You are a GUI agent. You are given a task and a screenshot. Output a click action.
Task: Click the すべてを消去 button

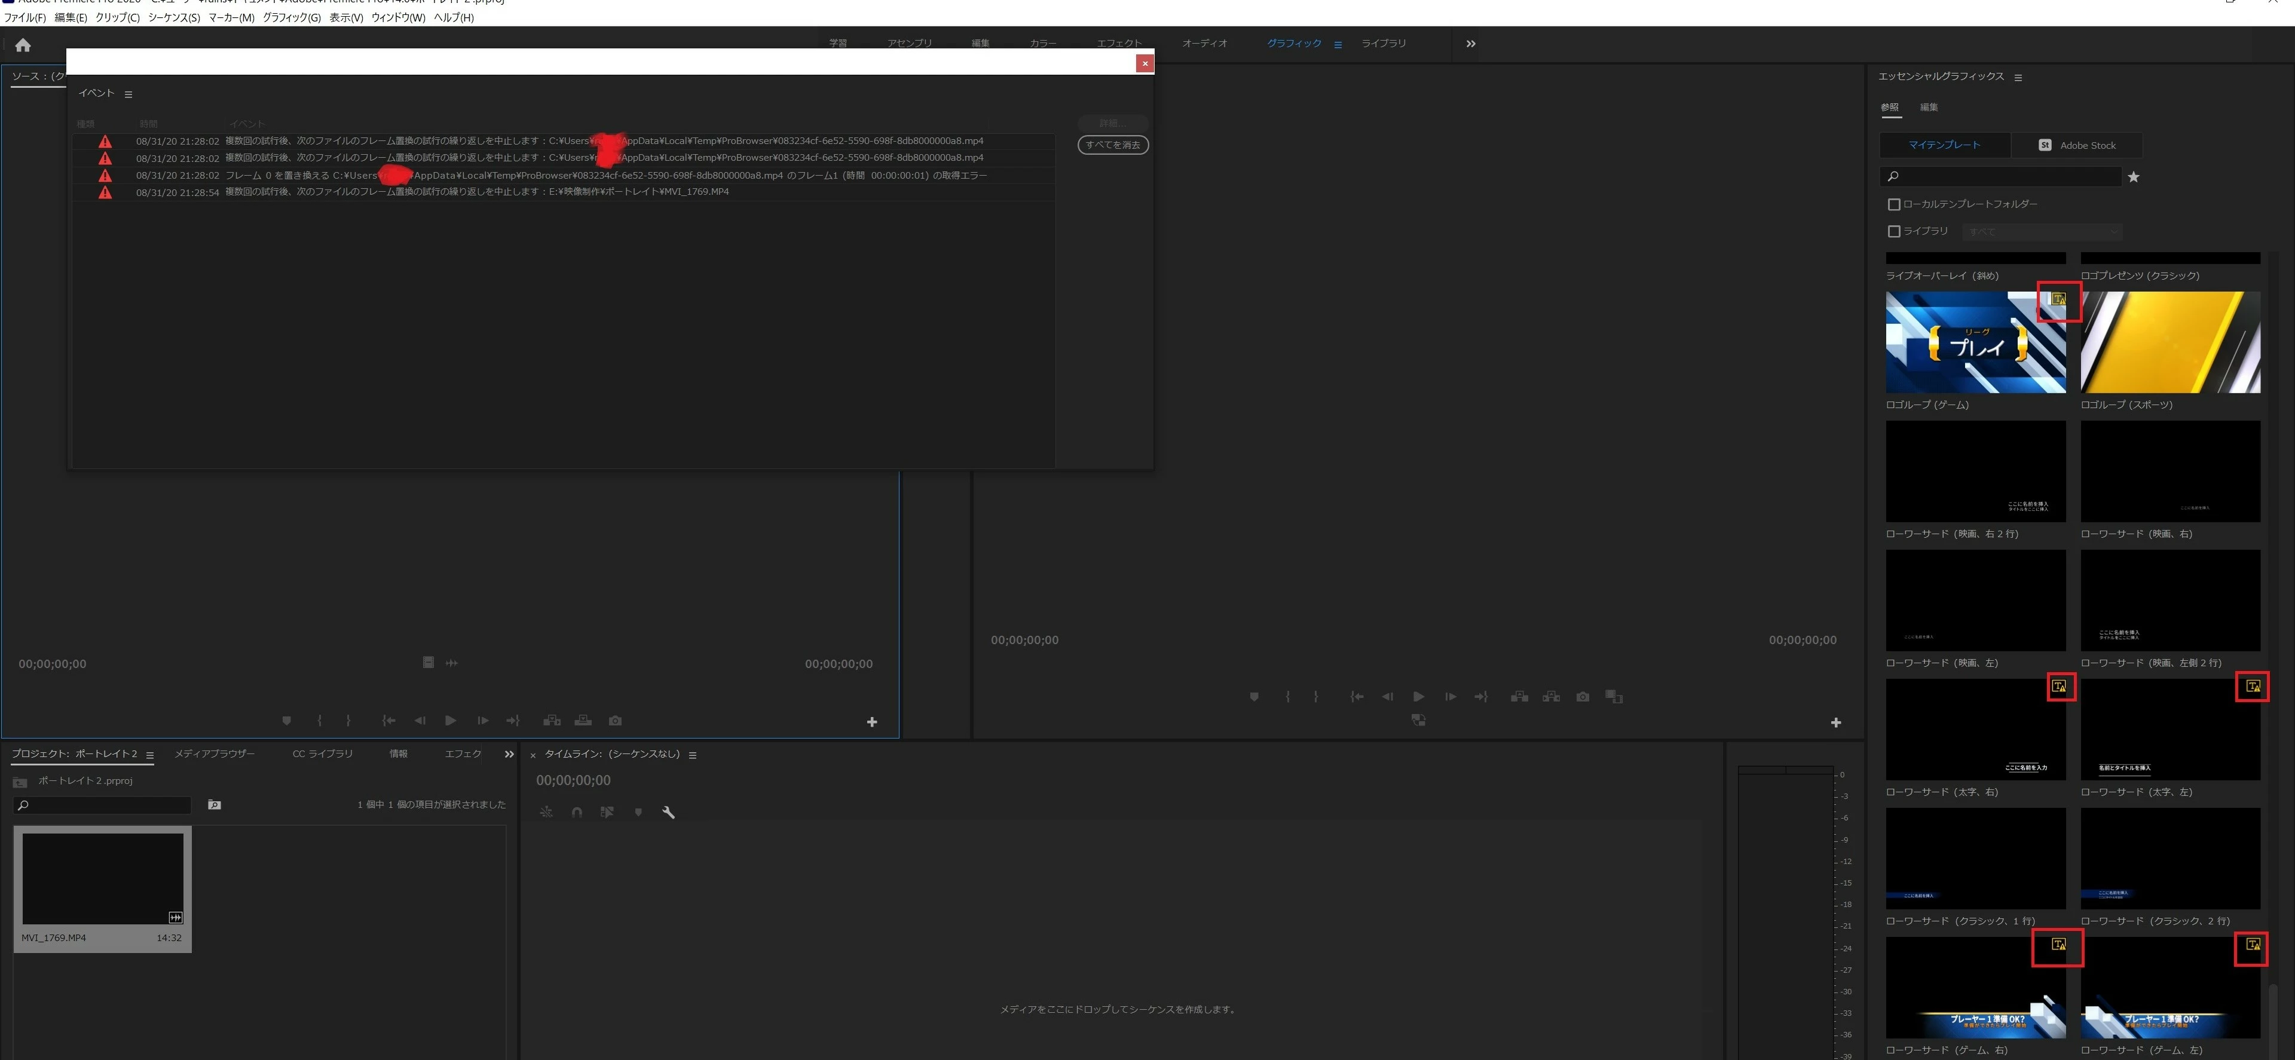[1112, 145]
